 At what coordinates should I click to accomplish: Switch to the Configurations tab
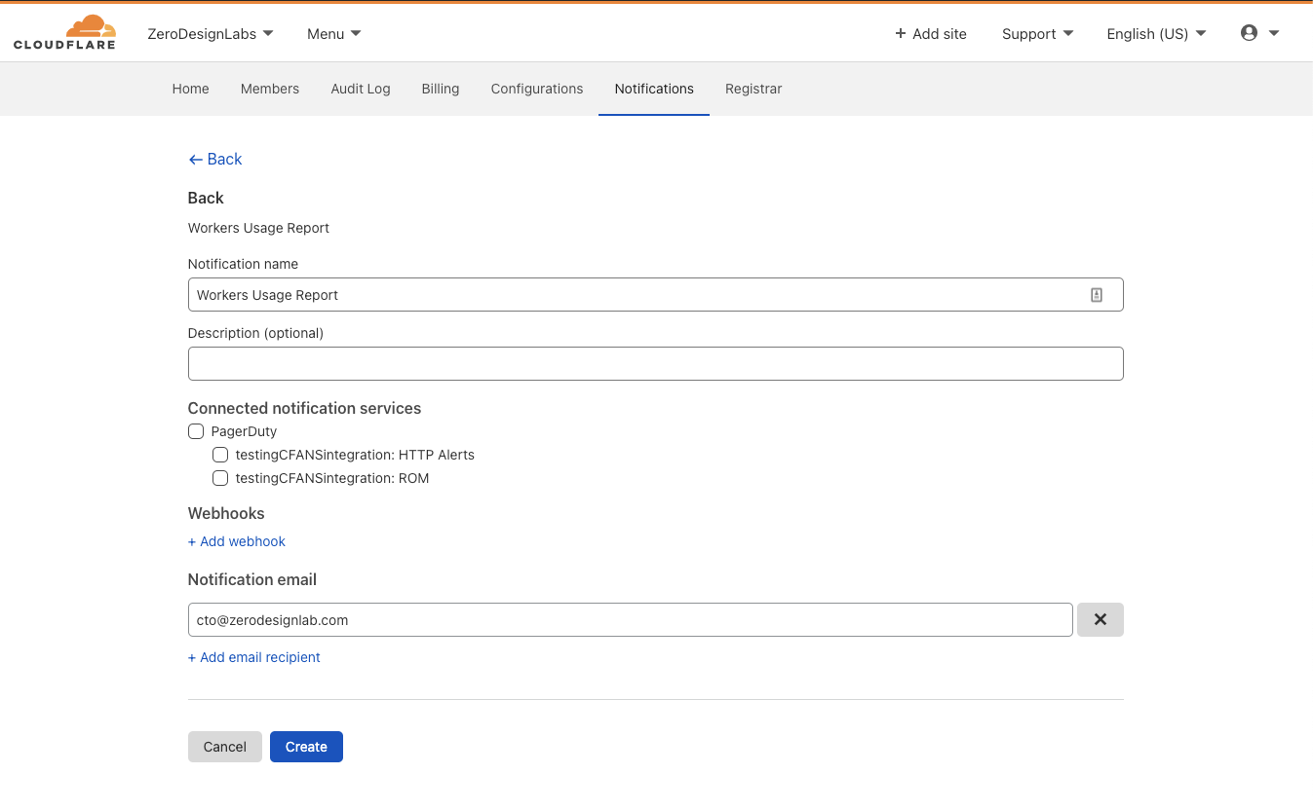(x=537, y=89)
